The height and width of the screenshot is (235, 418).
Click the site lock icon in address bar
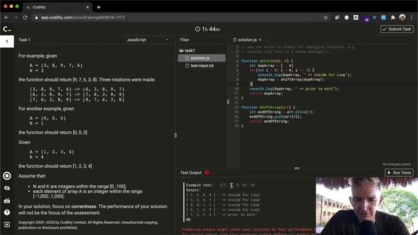pos(37,18)
